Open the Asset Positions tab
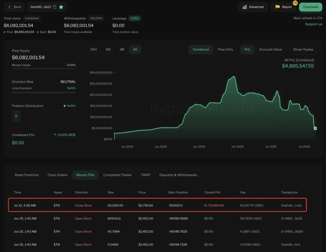 pos(26,175)
